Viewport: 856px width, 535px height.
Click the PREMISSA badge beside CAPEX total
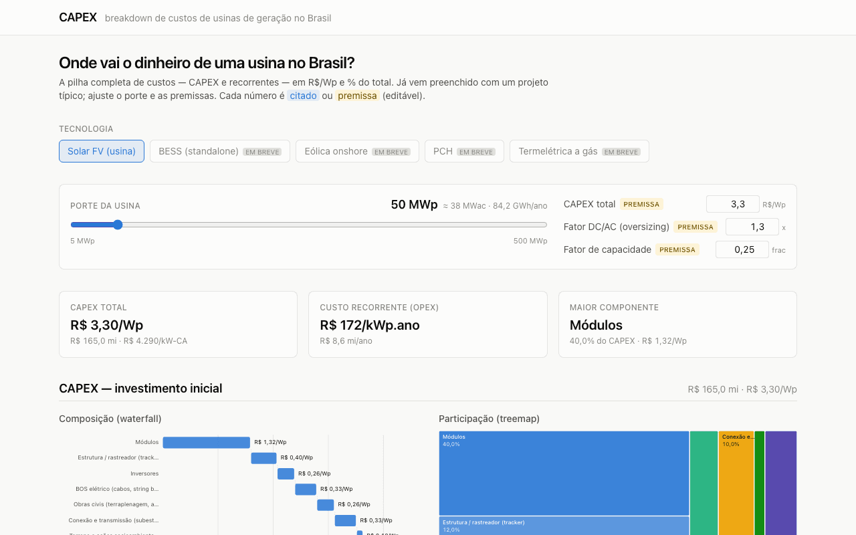click(x=641, y=204)
